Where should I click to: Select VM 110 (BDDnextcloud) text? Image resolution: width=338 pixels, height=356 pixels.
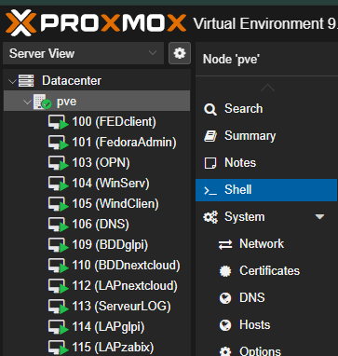(126, 266)
